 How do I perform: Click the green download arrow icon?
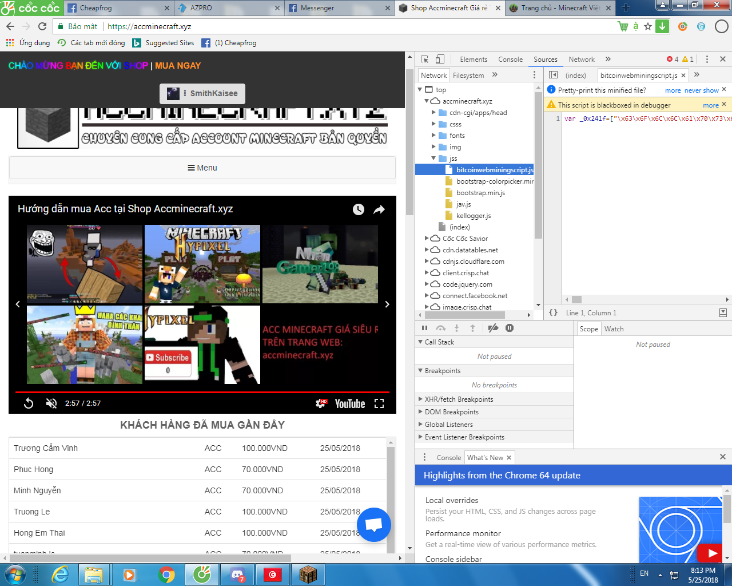tap(662, 26)
